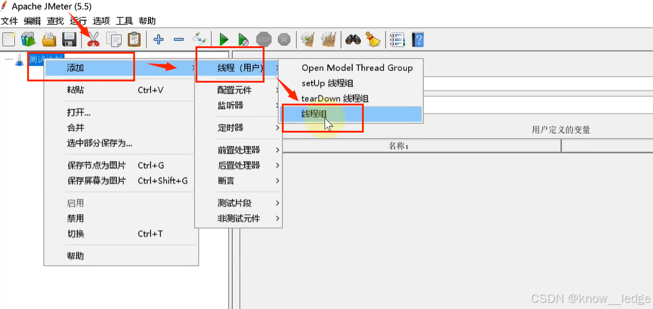
Task: Click the Stop test icon
Action: point(264,39)
